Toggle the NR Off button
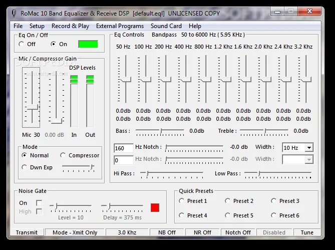Viewport: 335px width, 250px height. (x=202, y=232)
